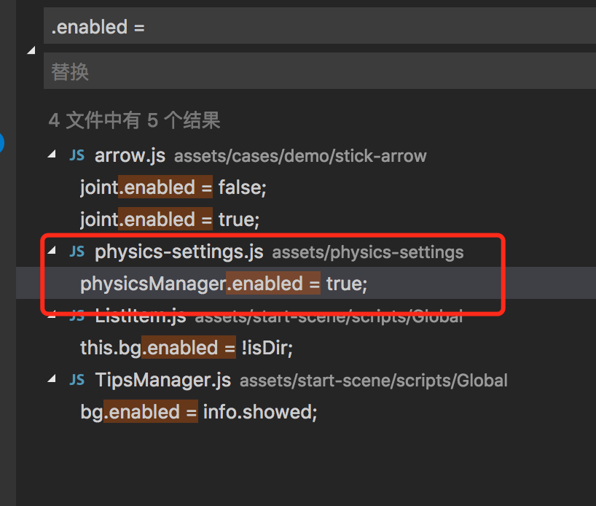Open the joint.enabled = true match

click(170, 219)
